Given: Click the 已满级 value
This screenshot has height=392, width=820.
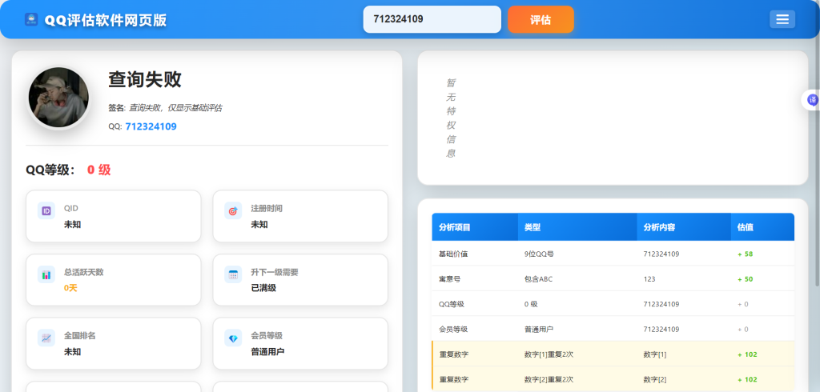Looking at the screenshot, I should click(x=263, y=288).
